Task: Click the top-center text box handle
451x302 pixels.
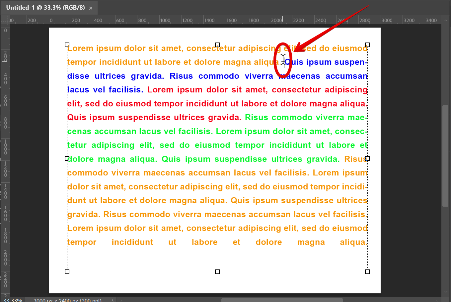Action: coord(218,45)
